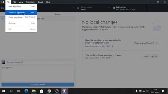Click 'View the files of your repository in Explorer' text

103,55
